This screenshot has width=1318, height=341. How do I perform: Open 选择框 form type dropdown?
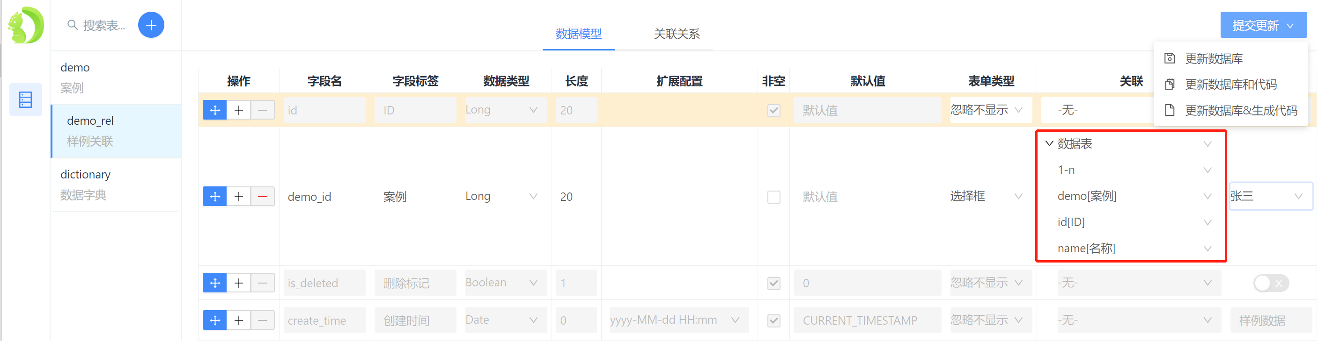pos(990,197)
